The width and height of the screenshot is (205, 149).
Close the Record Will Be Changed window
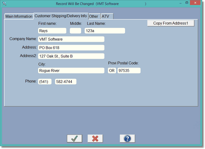tap(195, 3)
